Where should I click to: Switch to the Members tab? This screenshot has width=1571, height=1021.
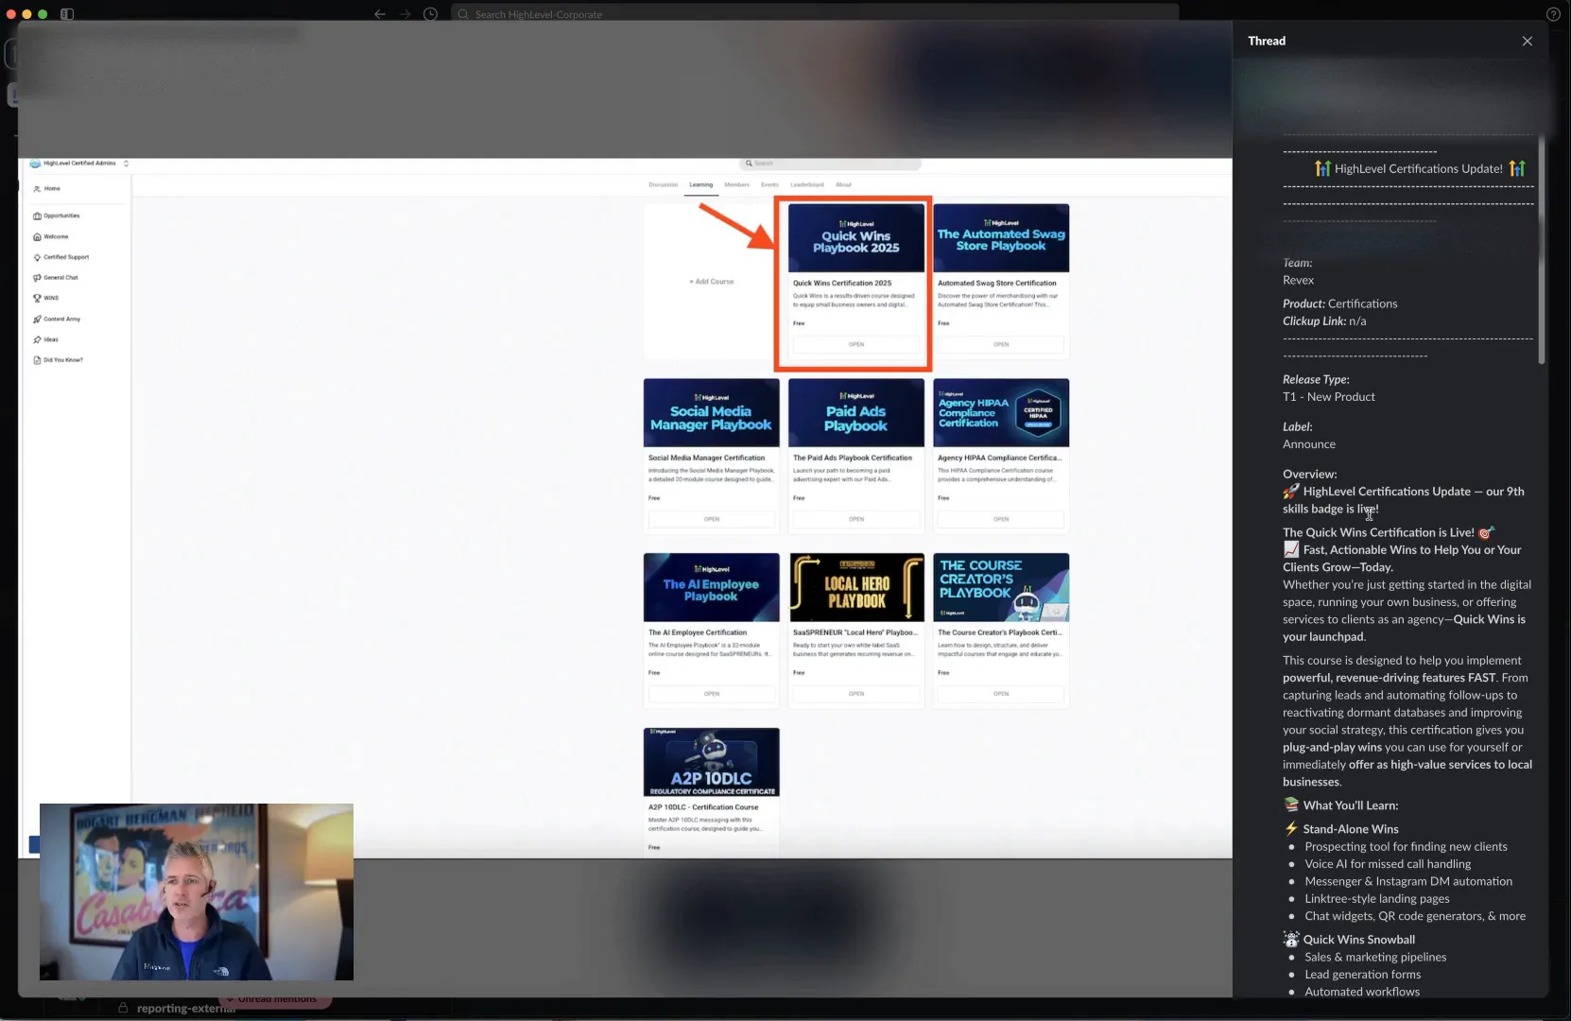tap(736, 185)
